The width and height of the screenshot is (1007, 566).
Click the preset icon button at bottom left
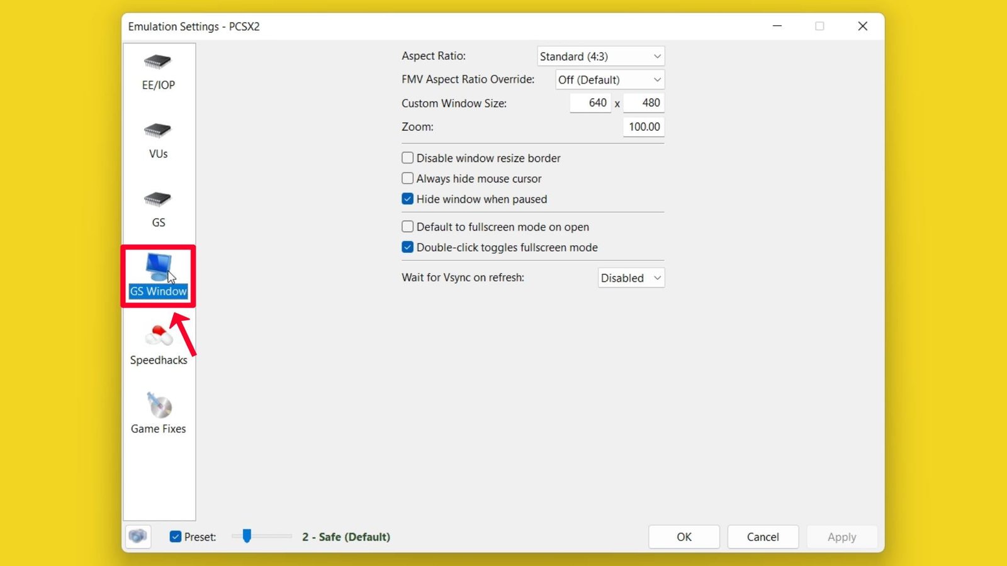138,536
